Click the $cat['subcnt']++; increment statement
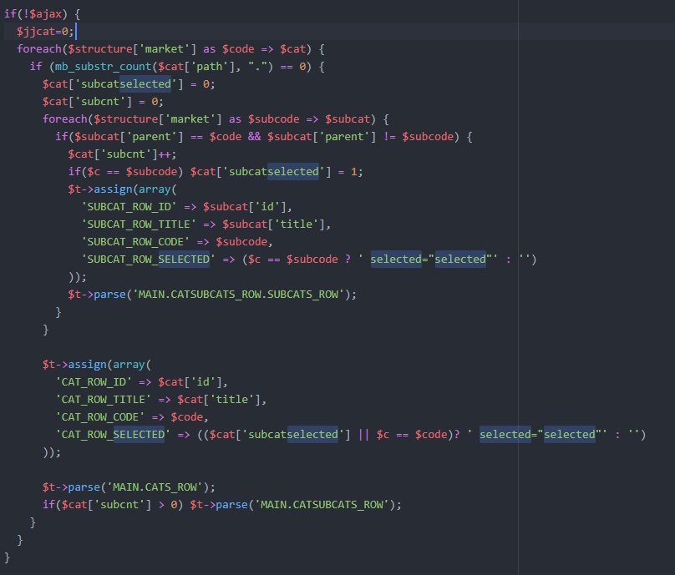The height and width of the screenshot is (575, 675). [x=122, y=154]
